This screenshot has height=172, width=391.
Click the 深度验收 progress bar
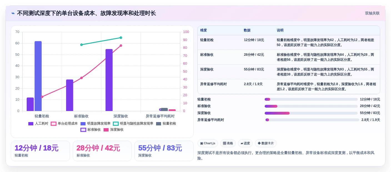point(311,113)
